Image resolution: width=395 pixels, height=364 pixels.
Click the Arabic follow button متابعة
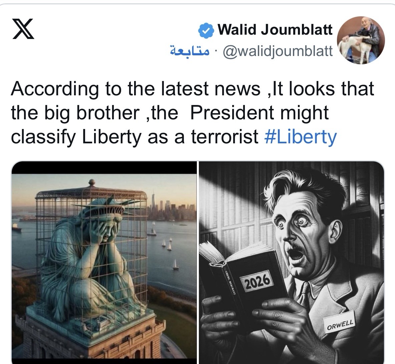[189, 51]
